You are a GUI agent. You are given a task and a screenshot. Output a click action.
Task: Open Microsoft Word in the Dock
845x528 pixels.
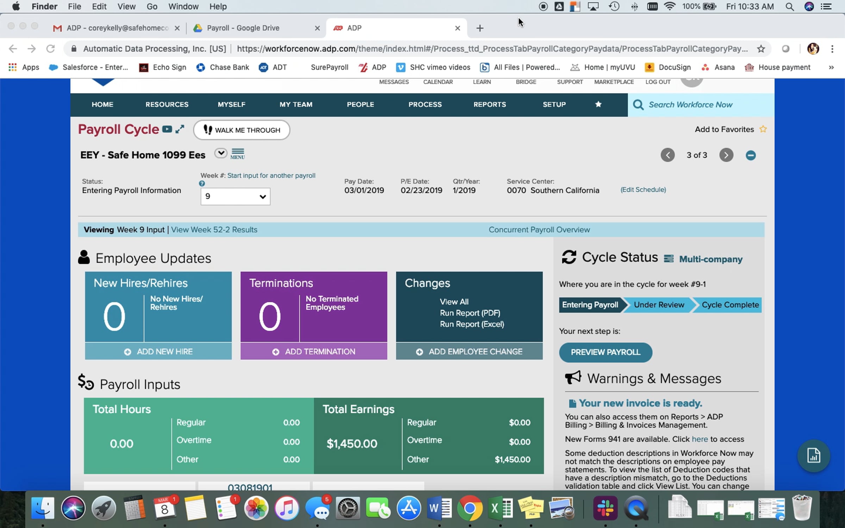tap(439, 508)
